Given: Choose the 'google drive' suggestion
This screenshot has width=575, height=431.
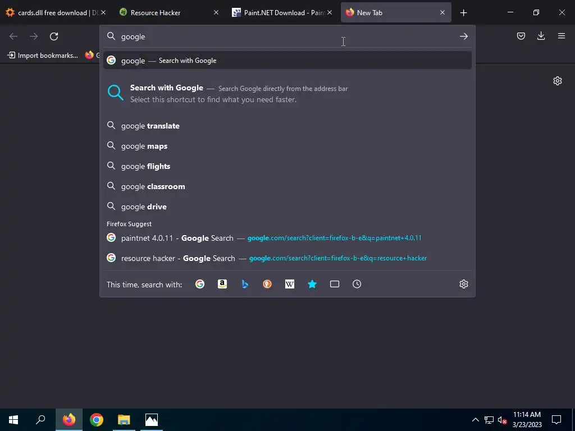Looking at the screenshot, I should click(287, 207).
